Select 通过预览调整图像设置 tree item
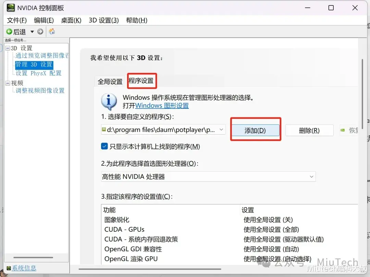The image size is (370, 277). pos(42,55)
